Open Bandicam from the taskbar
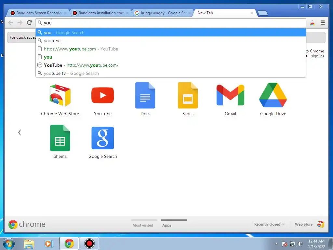The height and width of the screenshot is (250, 333). click(x=89, y=243)
